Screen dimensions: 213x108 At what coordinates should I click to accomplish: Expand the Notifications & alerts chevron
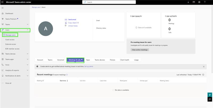tap(28, 76)
